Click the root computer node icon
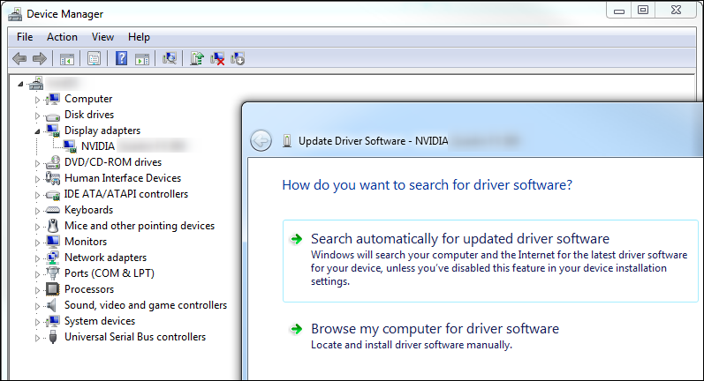Screen dimensions: 704x381 pos(36,84)
